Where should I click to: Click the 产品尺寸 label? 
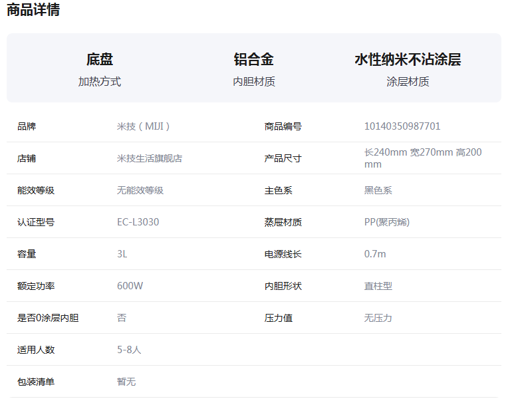pyautogui.click(x=283, y=158)
